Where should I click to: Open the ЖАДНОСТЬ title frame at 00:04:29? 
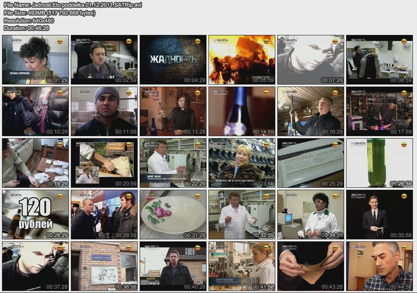tap(173, 60)
